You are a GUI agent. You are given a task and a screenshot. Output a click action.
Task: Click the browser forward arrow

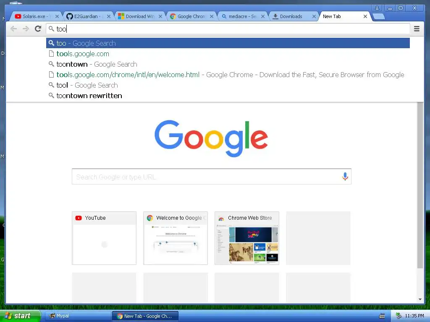(x=26, y=29)
